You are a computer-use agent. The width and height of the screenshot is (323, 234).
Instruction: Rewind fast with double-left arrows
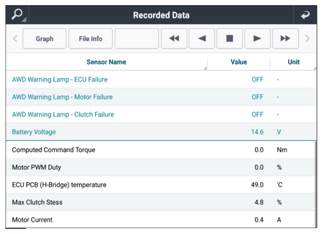(174, 39)
